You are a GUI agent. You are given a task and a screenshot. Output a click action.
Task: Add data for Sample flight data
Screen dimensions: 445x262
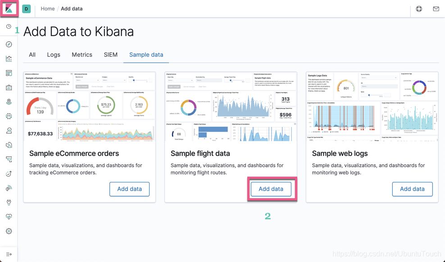click(x=271, y=189)
